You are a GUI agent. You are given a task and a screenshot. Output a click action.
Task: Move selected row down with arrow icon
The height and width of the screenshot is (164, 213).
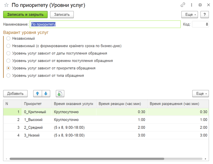[x=46, y=94]
